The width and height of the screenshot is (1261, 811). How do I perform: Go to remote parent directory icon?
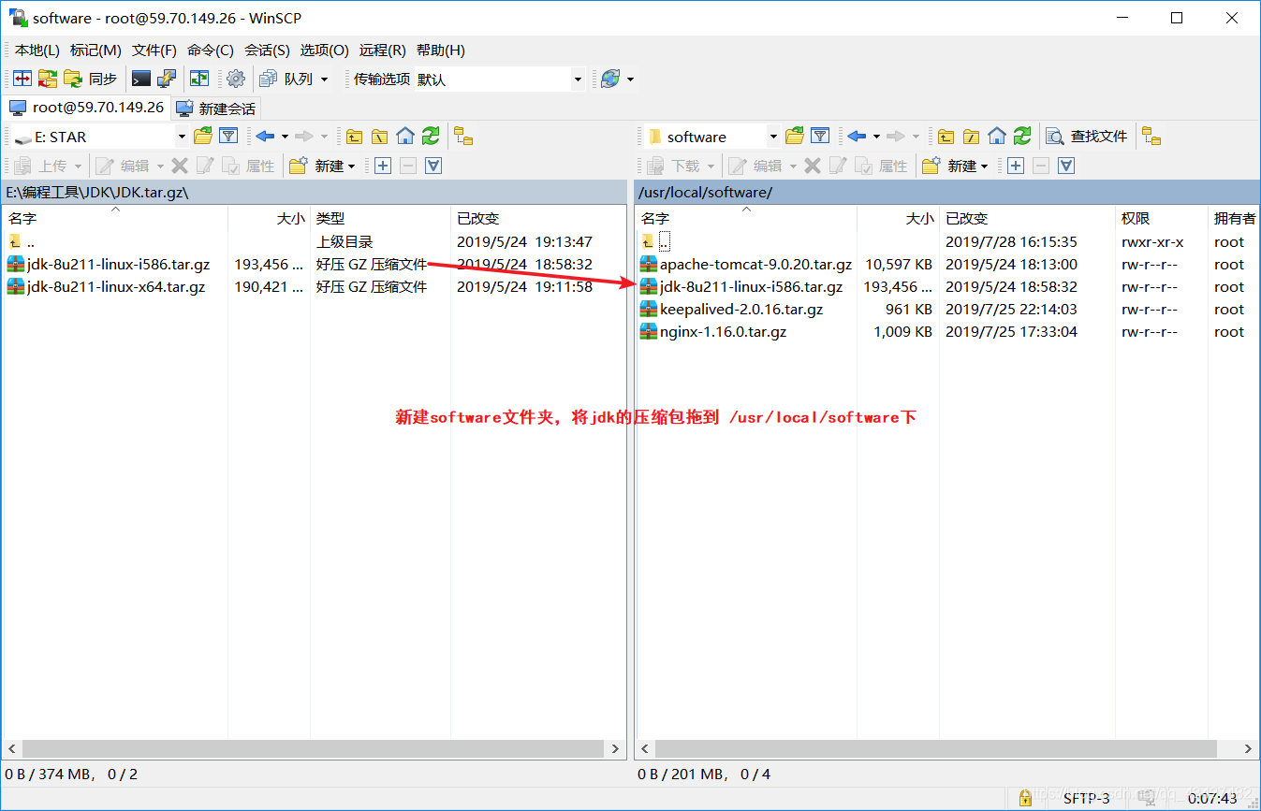[x=946, y=137]
